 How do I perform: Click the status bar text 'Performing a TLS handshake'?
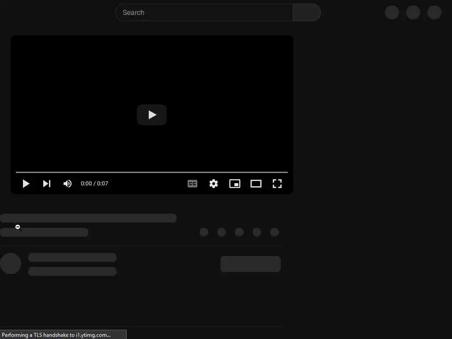(35, 335)
